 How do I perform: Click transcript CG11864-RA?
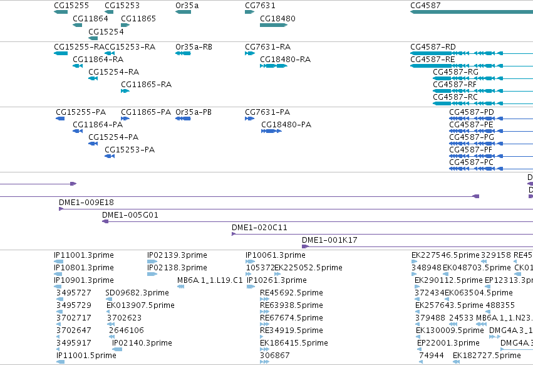click(78, 66)
